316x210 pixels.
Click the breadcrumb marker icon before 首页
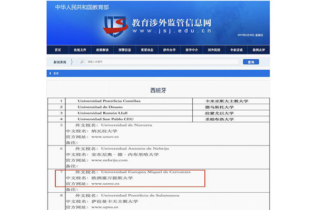[x=51, y=74]
